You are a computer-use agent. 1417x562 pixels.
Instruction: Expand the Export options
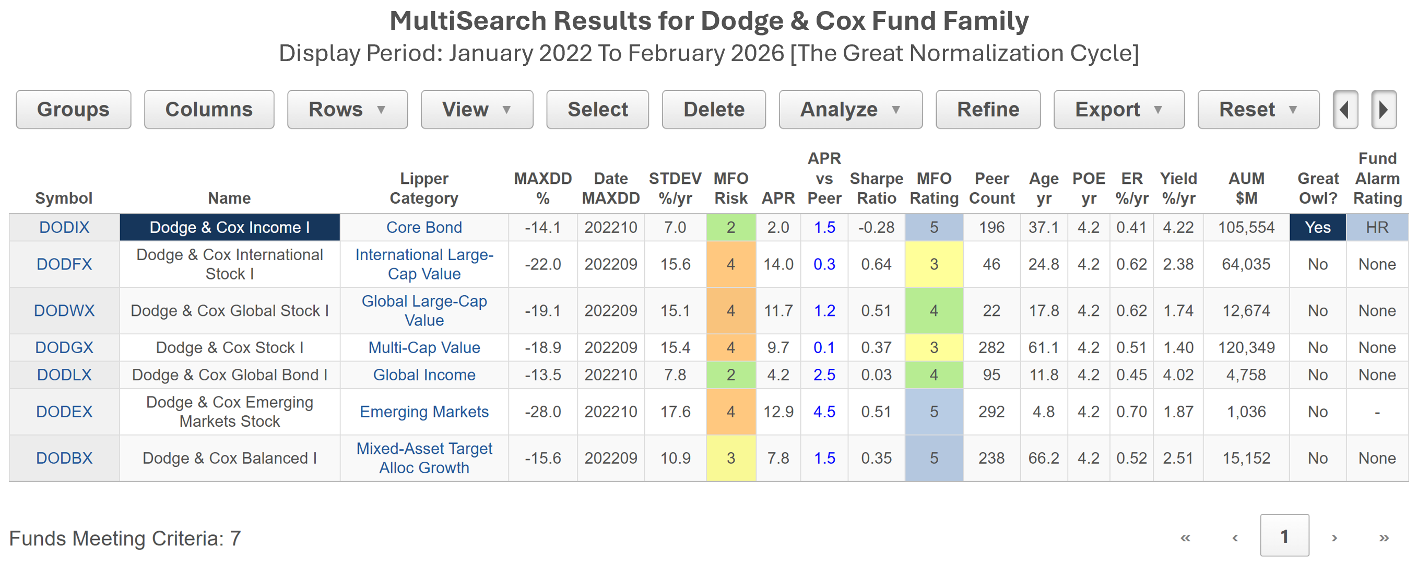tap(1118, 110)
